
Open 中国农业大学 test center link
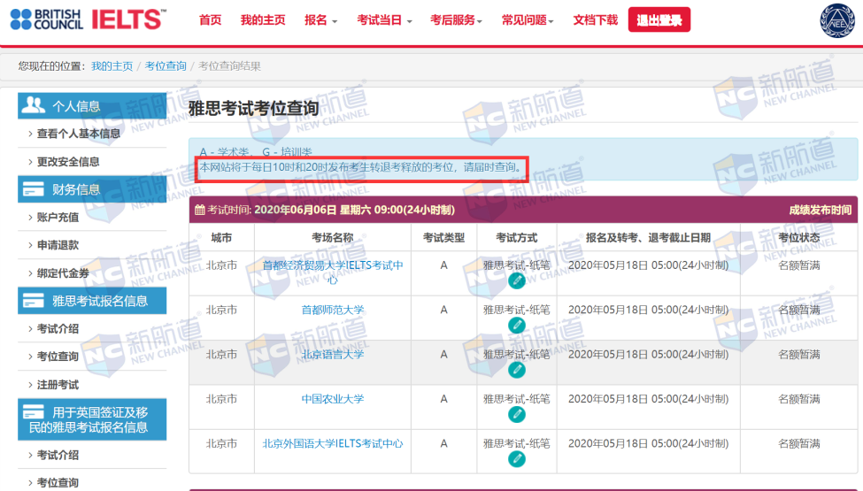click(333, 399)
